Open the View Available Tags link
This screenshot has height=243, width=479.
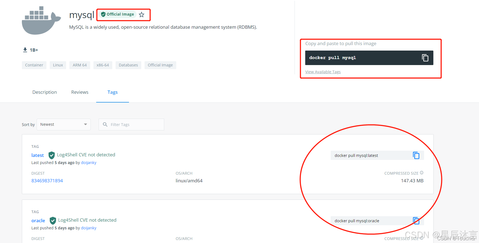(x=323, y=72)
